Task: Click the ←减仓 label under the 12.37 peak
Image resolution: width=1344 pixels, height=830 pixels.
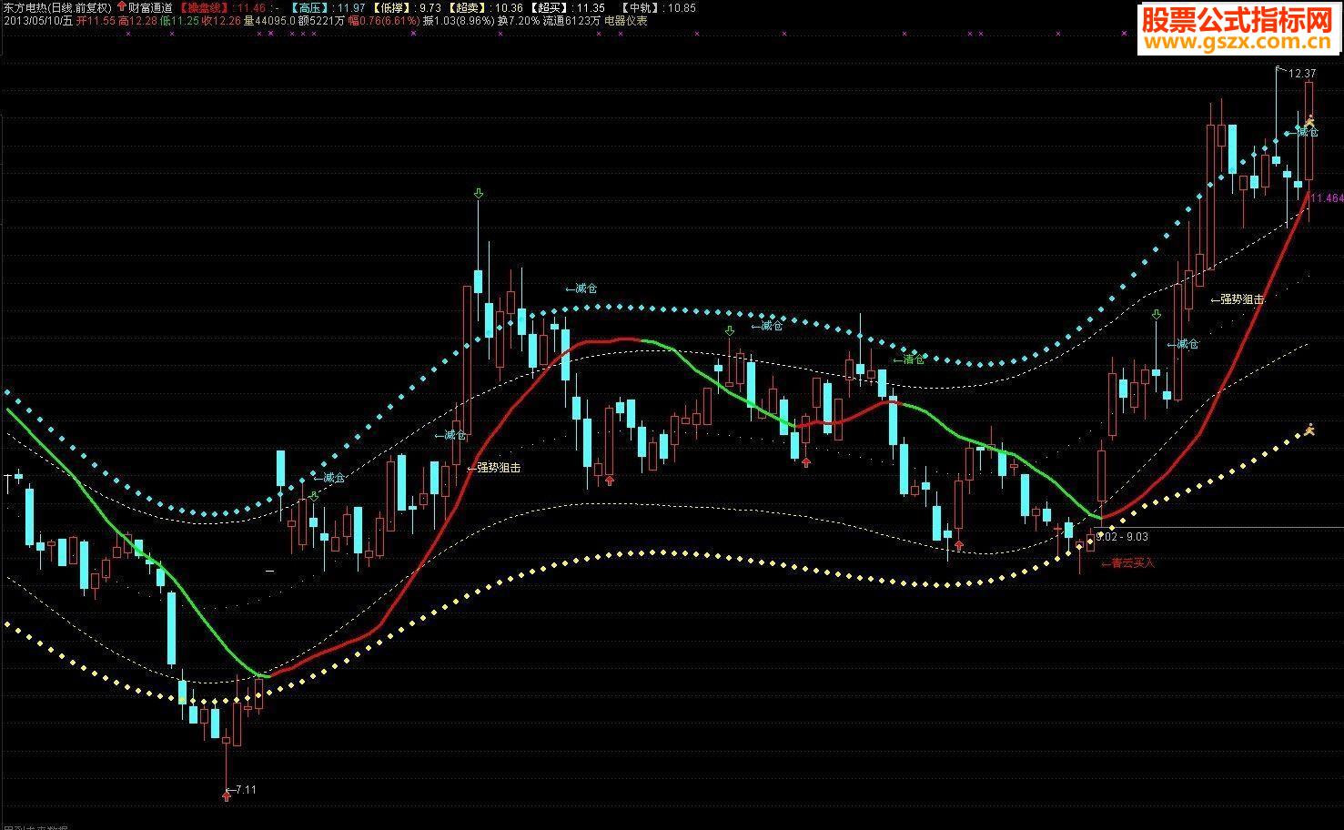Action: click(x=1302, y=132)
